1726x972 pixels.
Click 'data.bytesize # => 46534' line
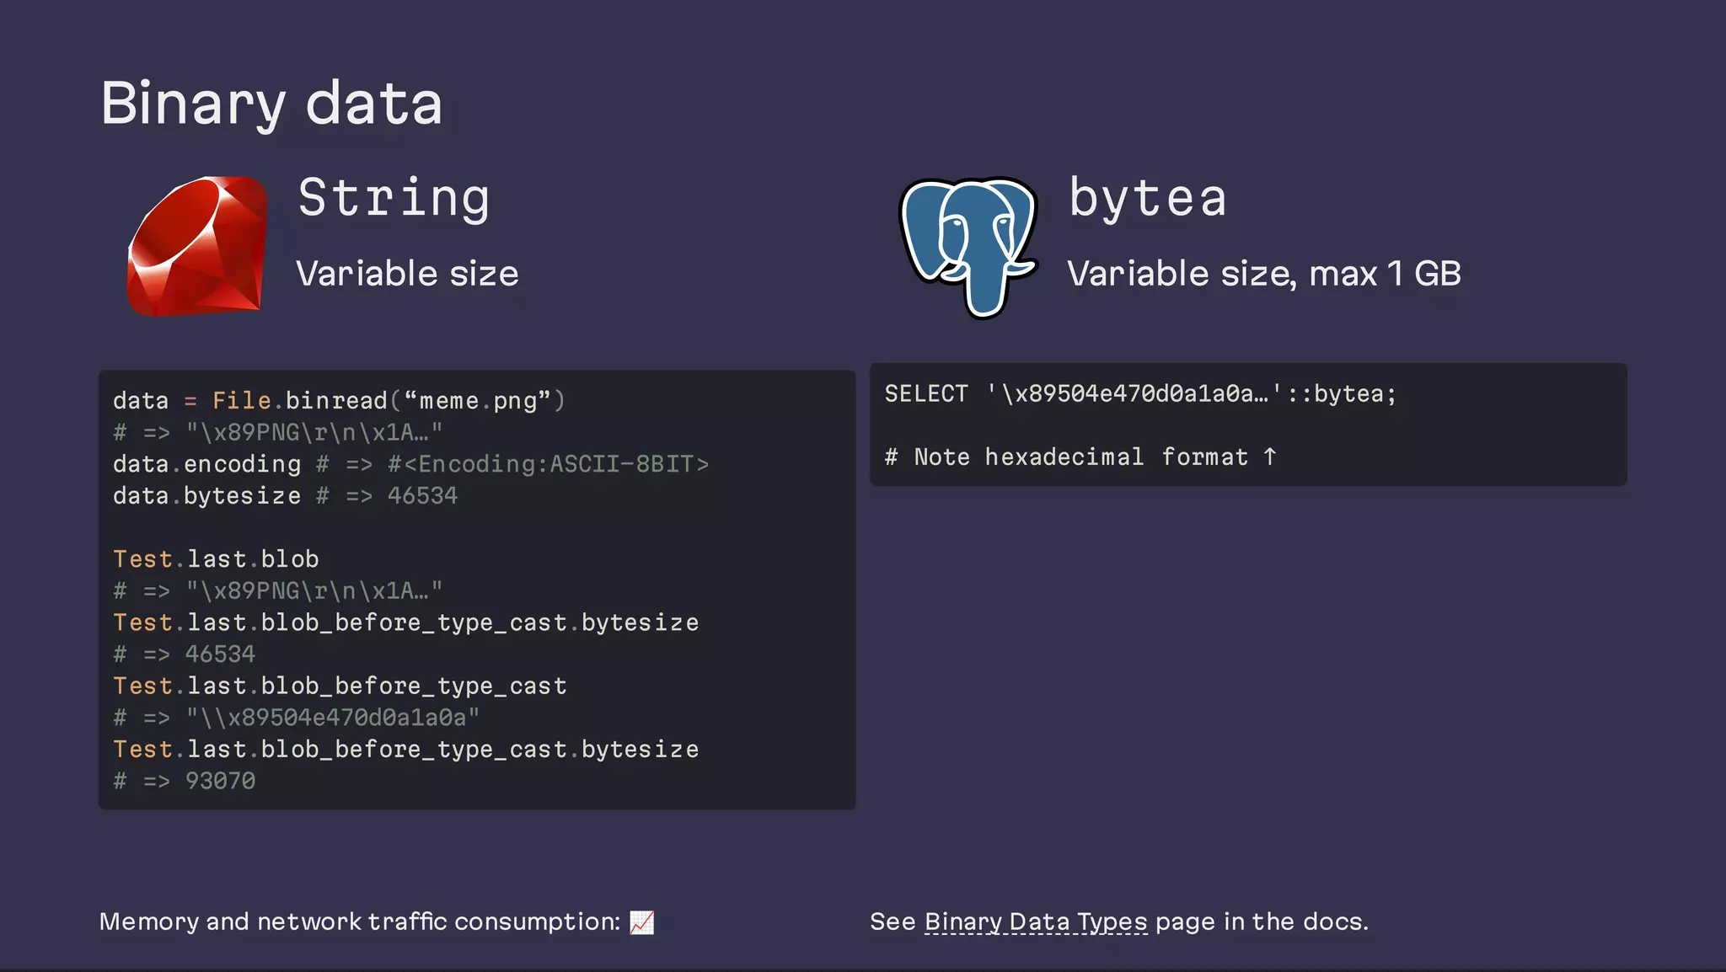click(285, 496)
